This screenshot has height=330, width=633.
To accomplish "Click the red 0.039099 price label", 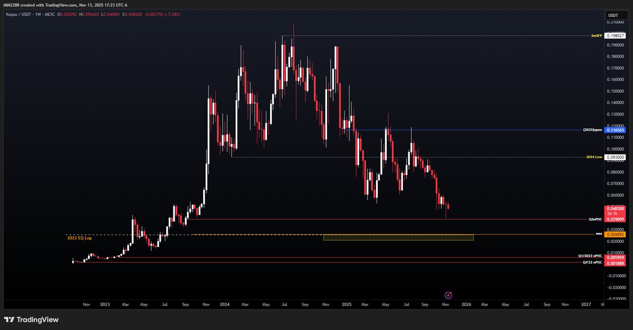I will 615,219.
